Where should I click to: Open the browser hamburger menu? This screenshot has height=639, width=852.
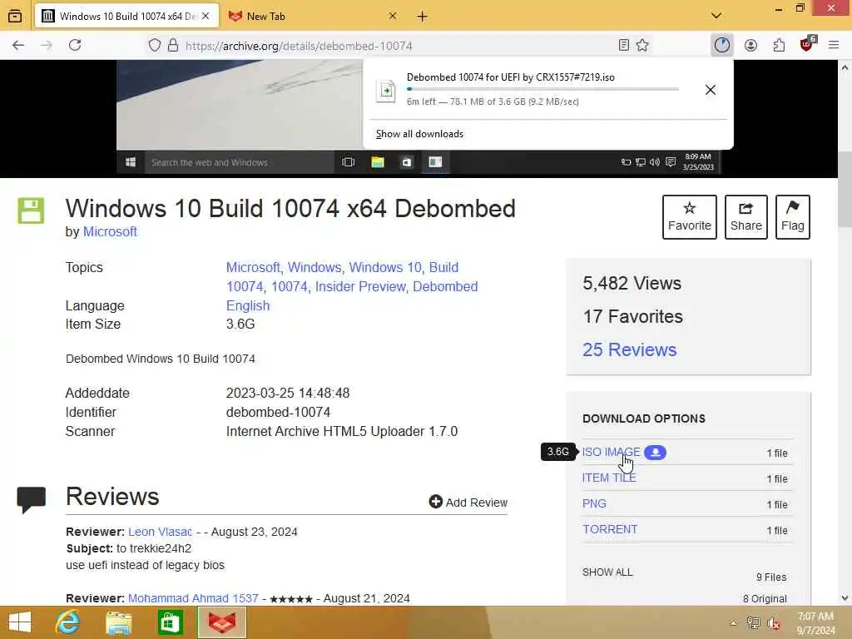tap(834, 45)
